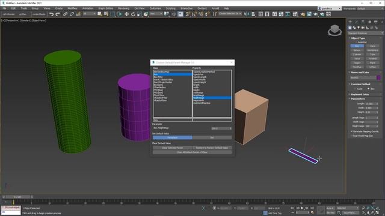Image resolution: width=385 pixels, height=216 pixels.
Task: Open the Standard Primitives dropdown
Action: (365, 33)
